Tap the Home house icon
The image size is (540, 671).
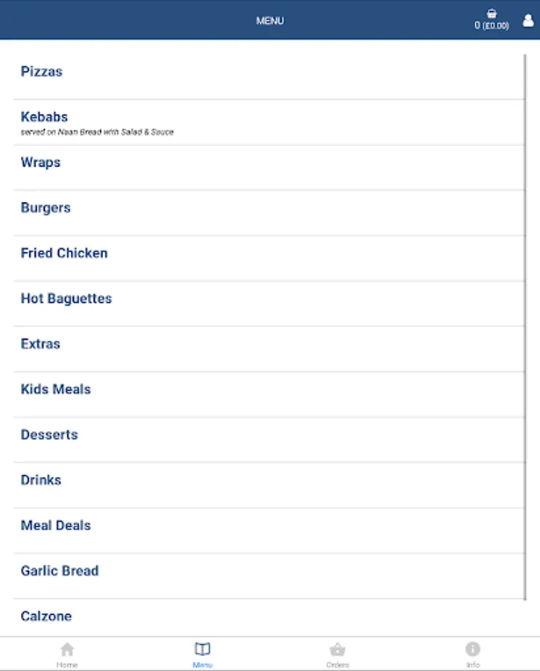[x=67, y=649]
